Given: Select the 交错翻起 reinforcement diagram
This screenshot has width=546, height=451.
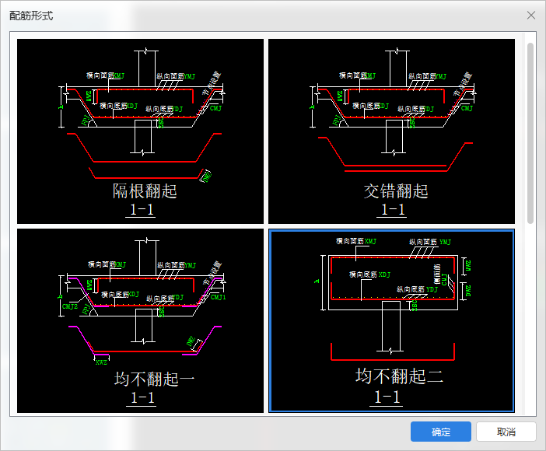Looking at the screenshot, I should click(x=391, y=131).
